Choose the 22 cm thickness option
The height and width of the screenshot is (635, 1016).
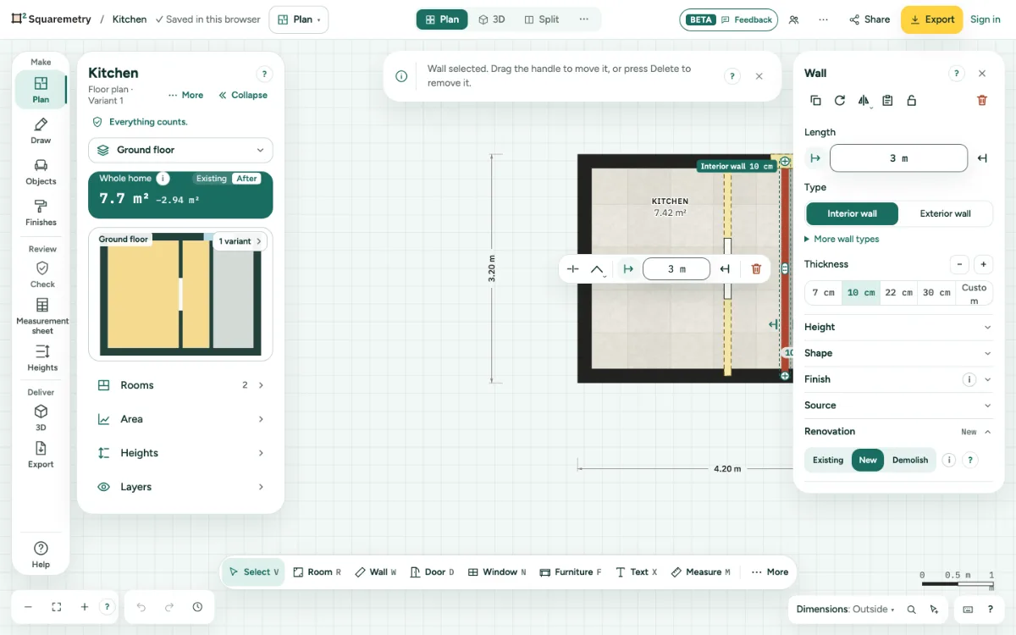coord(898,292)
